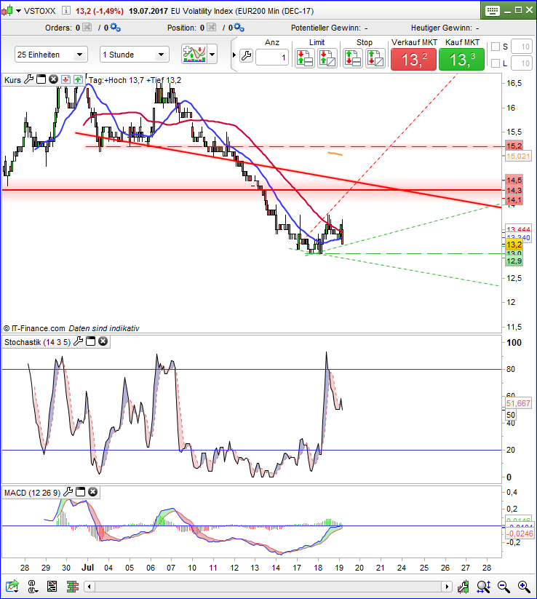The image size is (537, 599).
Task: Enable the L checkbox
Action: [496, 63]
